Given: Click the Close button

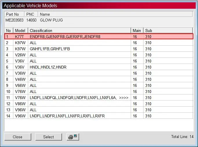Looking at the screenshot, I should [x=18, y=137].
